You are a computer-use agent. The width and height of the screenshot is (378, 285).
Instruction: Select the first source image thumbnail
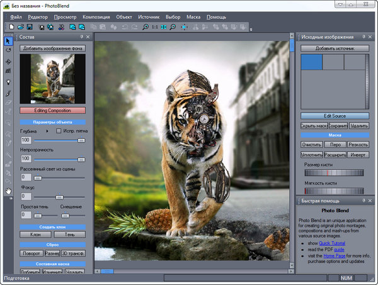click(311, 62)
